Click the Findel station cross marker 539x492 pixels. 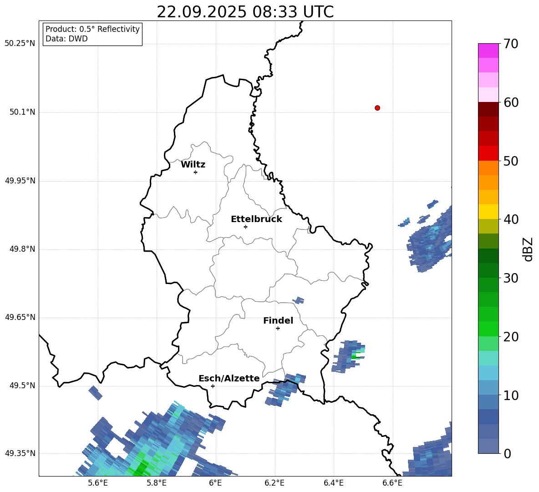[x=278, y=329]
